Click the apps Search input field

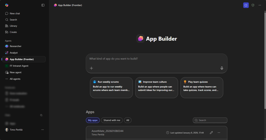pyautogui.click(x=212, y=120)
